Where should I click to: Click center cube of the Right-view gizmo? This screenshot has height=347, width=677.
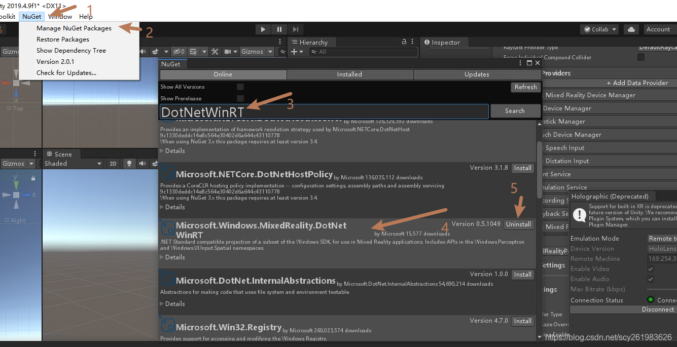point(16,195)
